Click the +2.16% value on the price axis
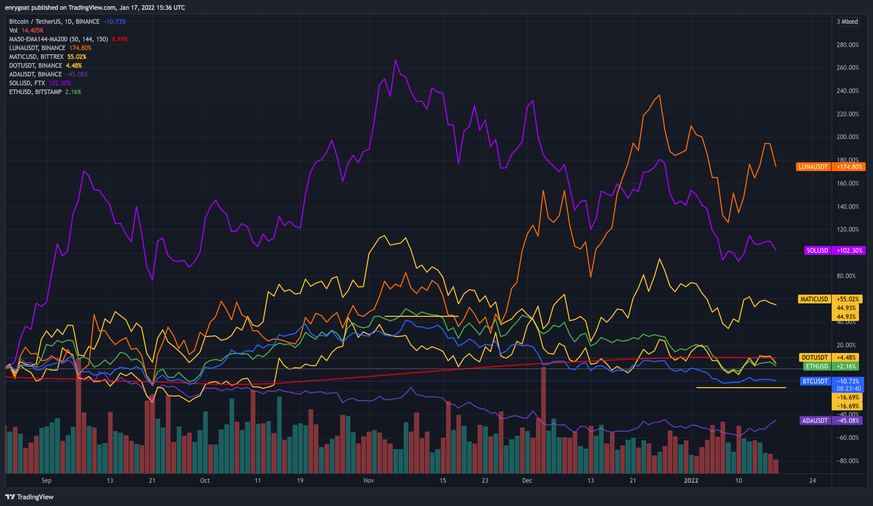The width and height of the screenshot is (873, 506). click(x=846, y=366)
